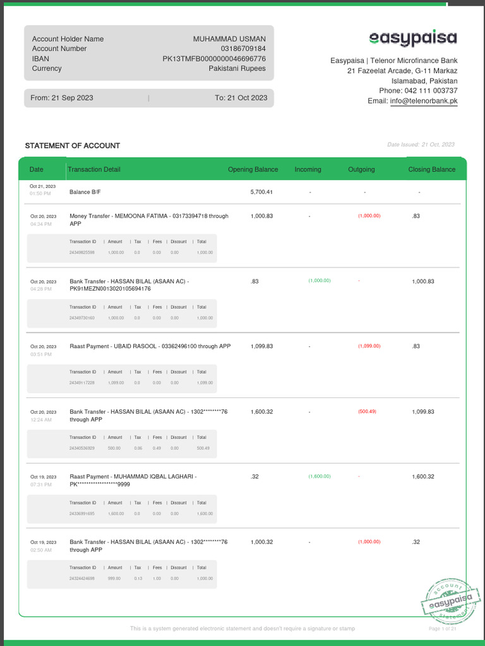
Task: Click the Page 1 of 21 indicator
Action: tap(442, 628)
